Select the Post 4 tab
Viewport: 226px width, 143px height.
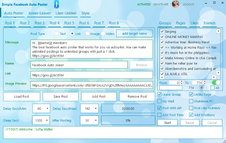point(54,23)
